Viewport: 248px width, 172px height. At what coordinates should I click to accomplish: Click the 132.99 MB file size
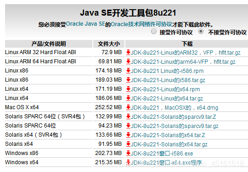click(x=108, y=117)
